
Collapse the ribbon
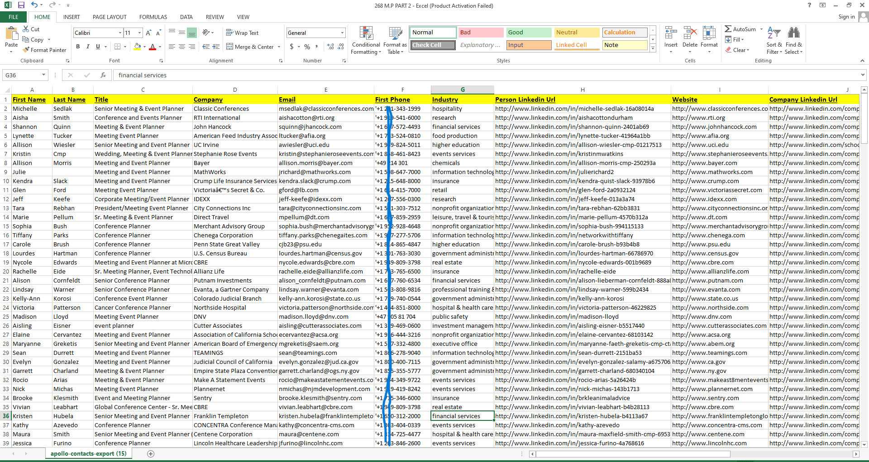pos(862,61)
